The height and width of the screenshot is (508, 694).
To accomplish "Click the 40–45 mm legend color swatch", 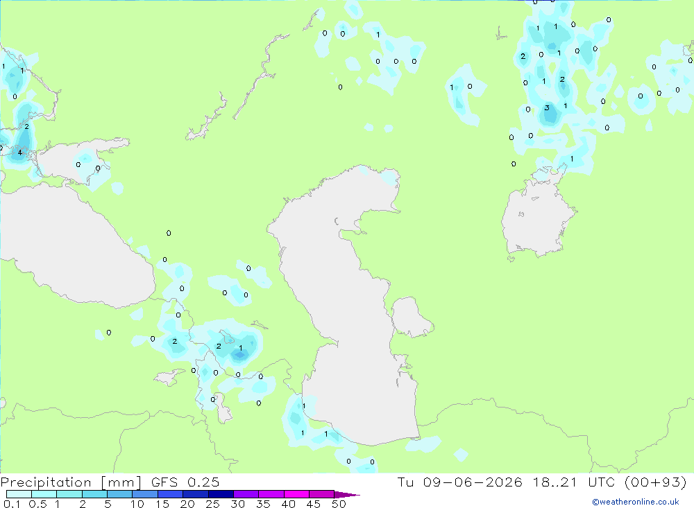I will tap(296, 494).
